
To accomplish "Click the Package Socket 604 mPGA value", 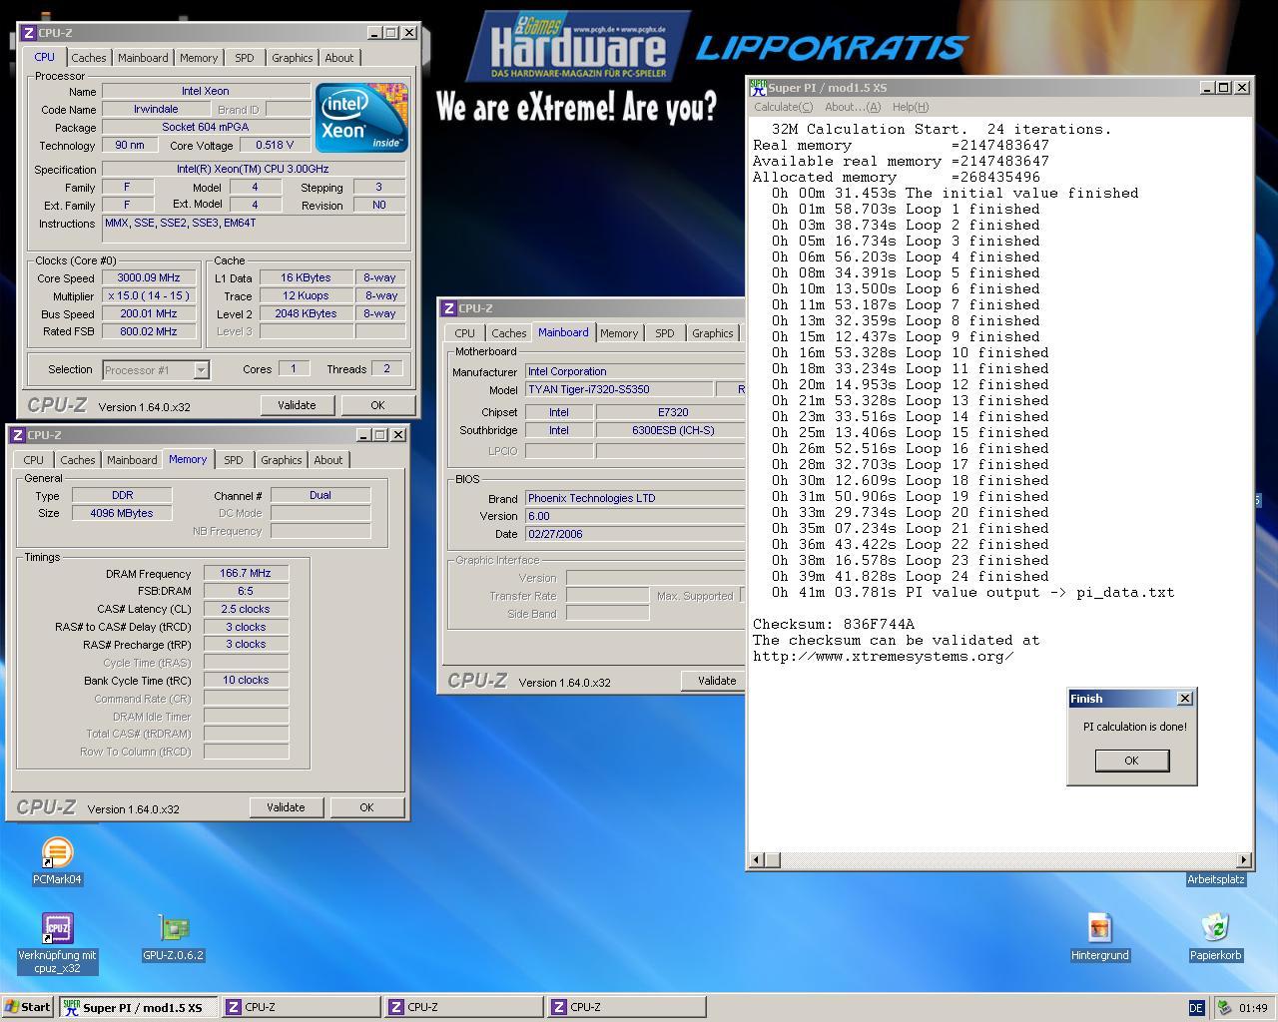I will click(x=205, y=128).
